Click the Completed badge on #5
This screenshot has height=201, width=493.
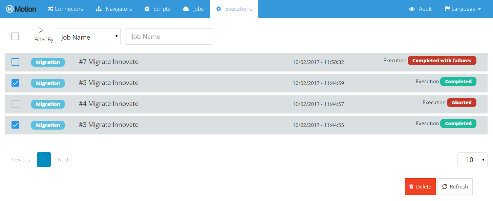[458, 82]
